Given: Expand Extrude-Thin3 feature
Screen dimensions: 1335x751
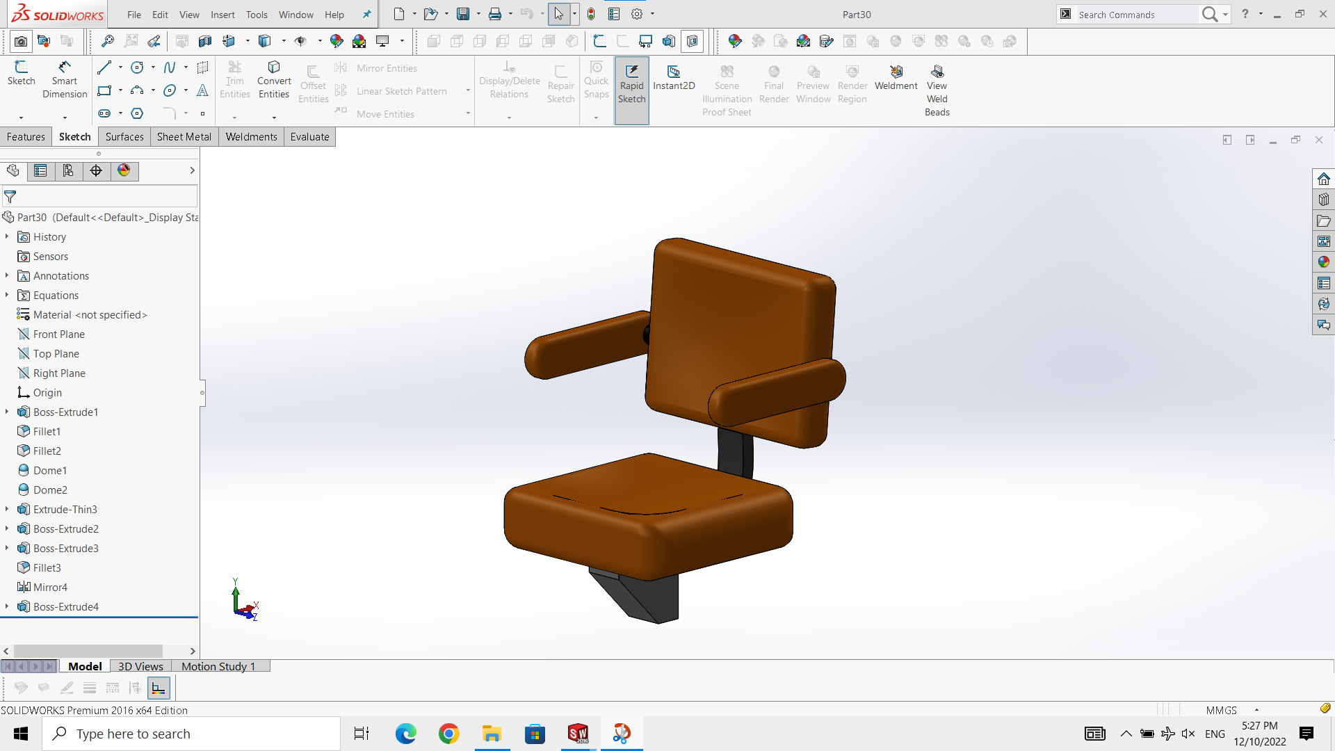Looking at the screenshot, I should tap(7, 510).
